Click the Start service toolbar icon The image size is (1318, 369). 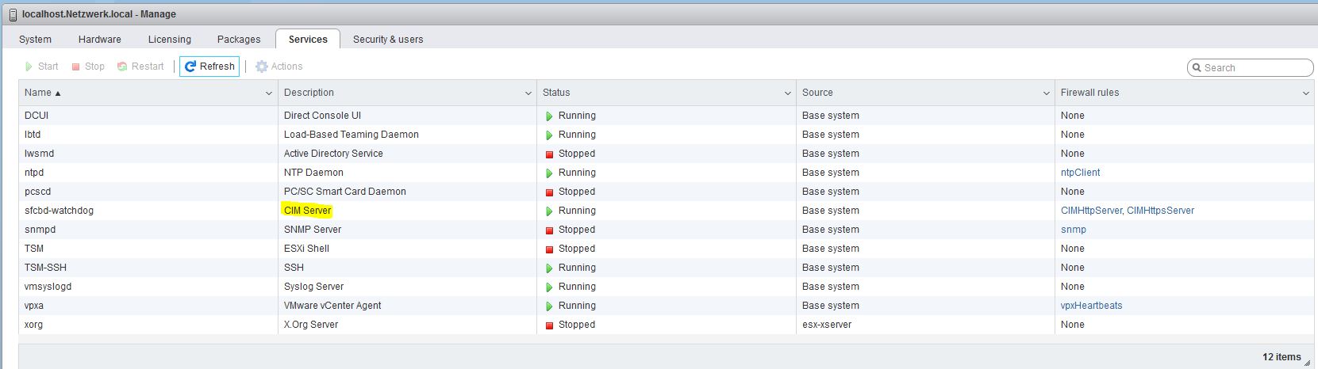29,67
